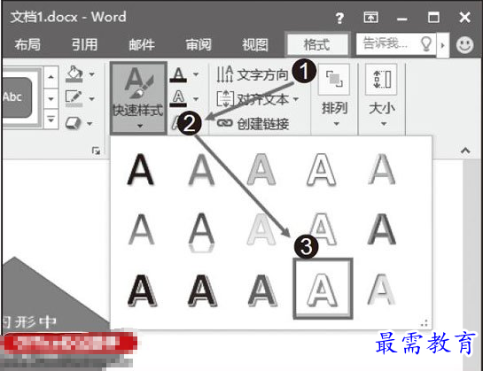Image resolution: width=483 pixels, height=371 pixels.
Task: Choose first bold WordArt in third row
Action: 142,290
